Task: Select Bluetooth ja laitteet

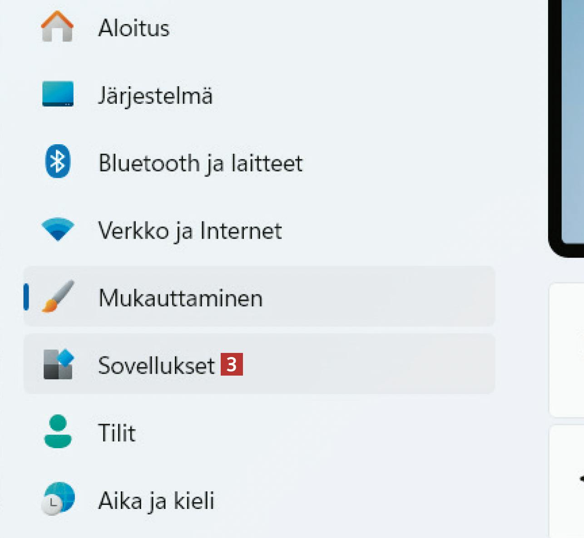Action: (200, 163)
